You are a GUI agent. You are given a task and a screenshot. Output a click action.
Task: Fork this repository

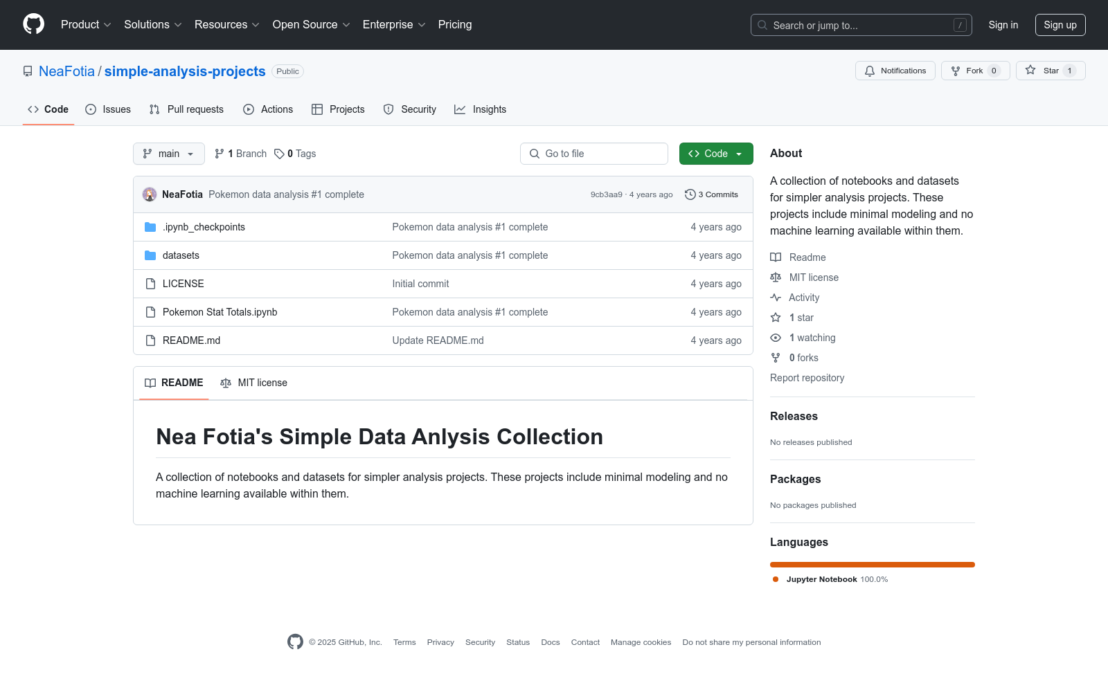point(975,71)
